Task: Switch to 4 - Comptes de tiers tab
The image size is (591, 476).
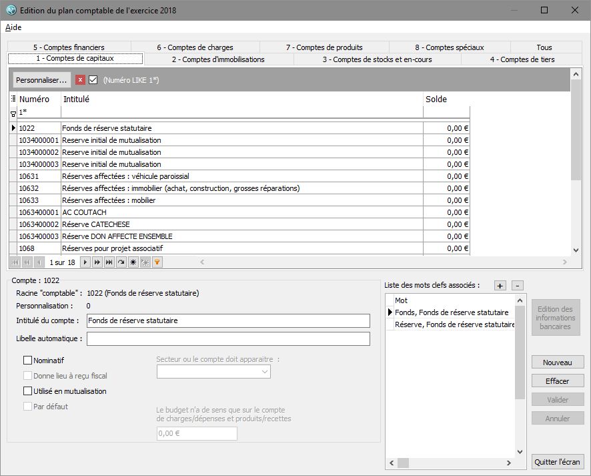Action: pos(522,59)
